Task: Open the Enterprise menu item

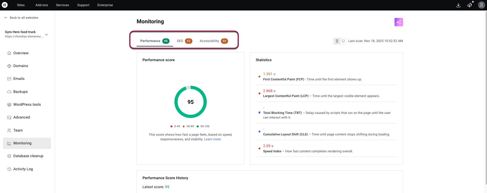Action: (105, 5)
